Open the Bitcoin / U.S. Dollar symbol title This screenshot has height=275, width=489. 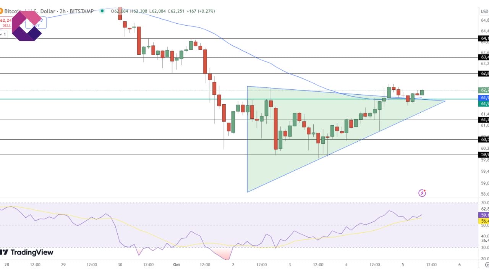tap(50, 11)
